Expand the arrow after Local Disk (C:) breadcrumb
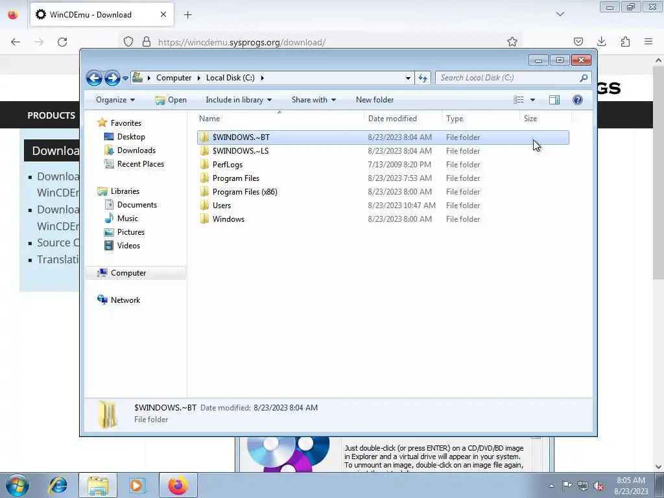Screen dimensions: 664x498 click(x=263, y=78)
